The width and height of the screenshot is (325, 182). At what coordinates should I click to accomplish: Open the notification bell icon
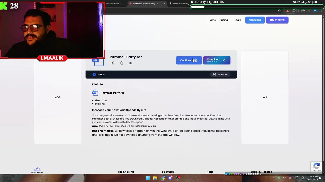pos(320,178)
